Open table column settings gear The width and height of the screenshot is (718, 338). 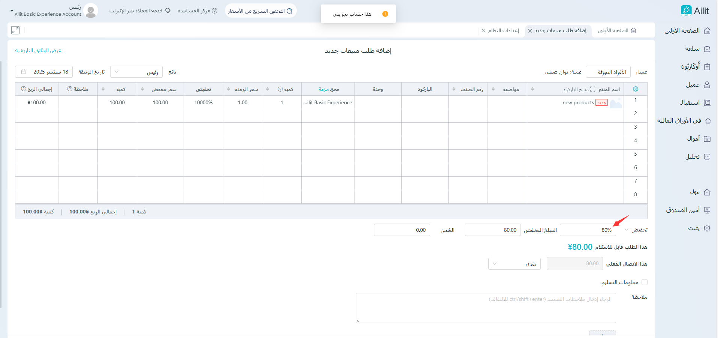tap(636, 89)
